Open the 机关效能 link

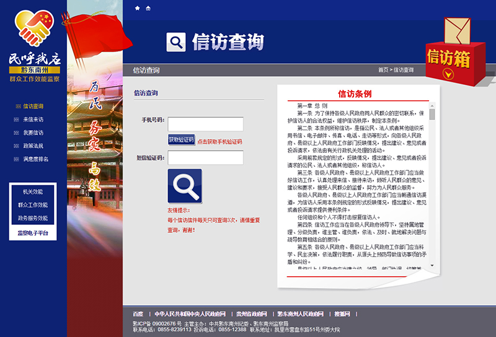pos(33,192)
